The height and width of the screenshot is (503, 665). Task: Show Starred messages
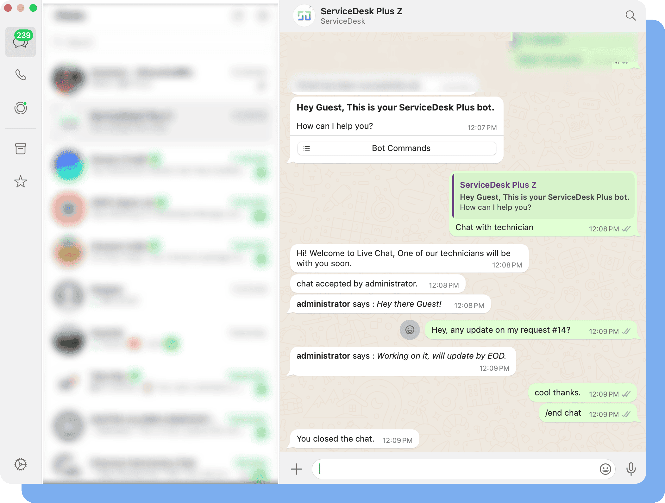20,182
